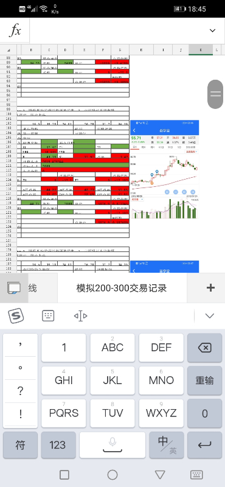The image size is (225, 487).
Task: Tap the space bar microphone key
Action: 112,445
